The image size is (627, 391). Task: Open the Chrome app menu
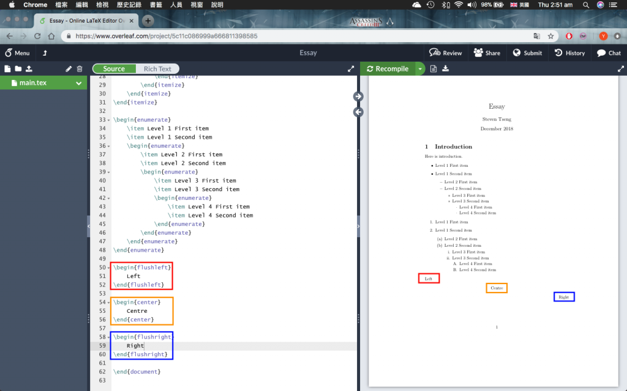(35, 5)
